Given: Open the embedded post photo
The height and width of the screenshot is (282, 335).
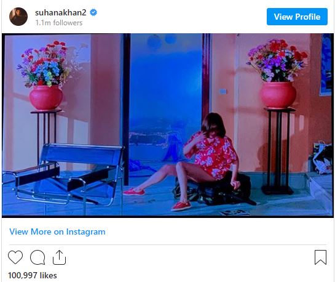Looking at the screenshot, I should (x=168, y=126).
